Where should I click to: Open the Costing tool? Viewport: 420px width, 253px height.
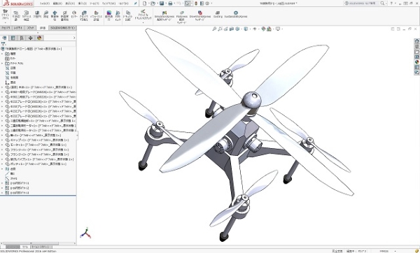pyautogui.click(x=218, y=15)
